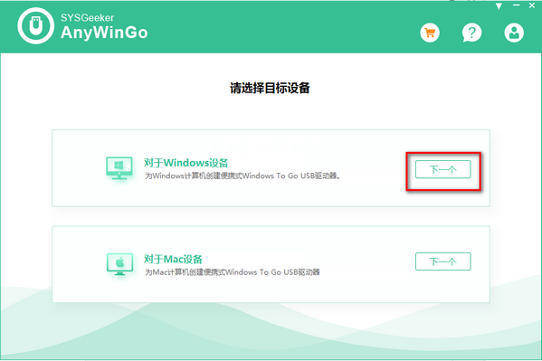542x361 pixels.
Task: Click the AnyWinGo product name text
Action: [104, 33]
